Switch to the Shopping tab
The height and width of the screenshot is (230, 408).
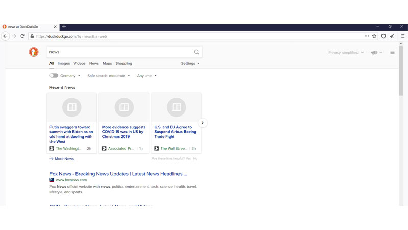[x=123, y=63]
